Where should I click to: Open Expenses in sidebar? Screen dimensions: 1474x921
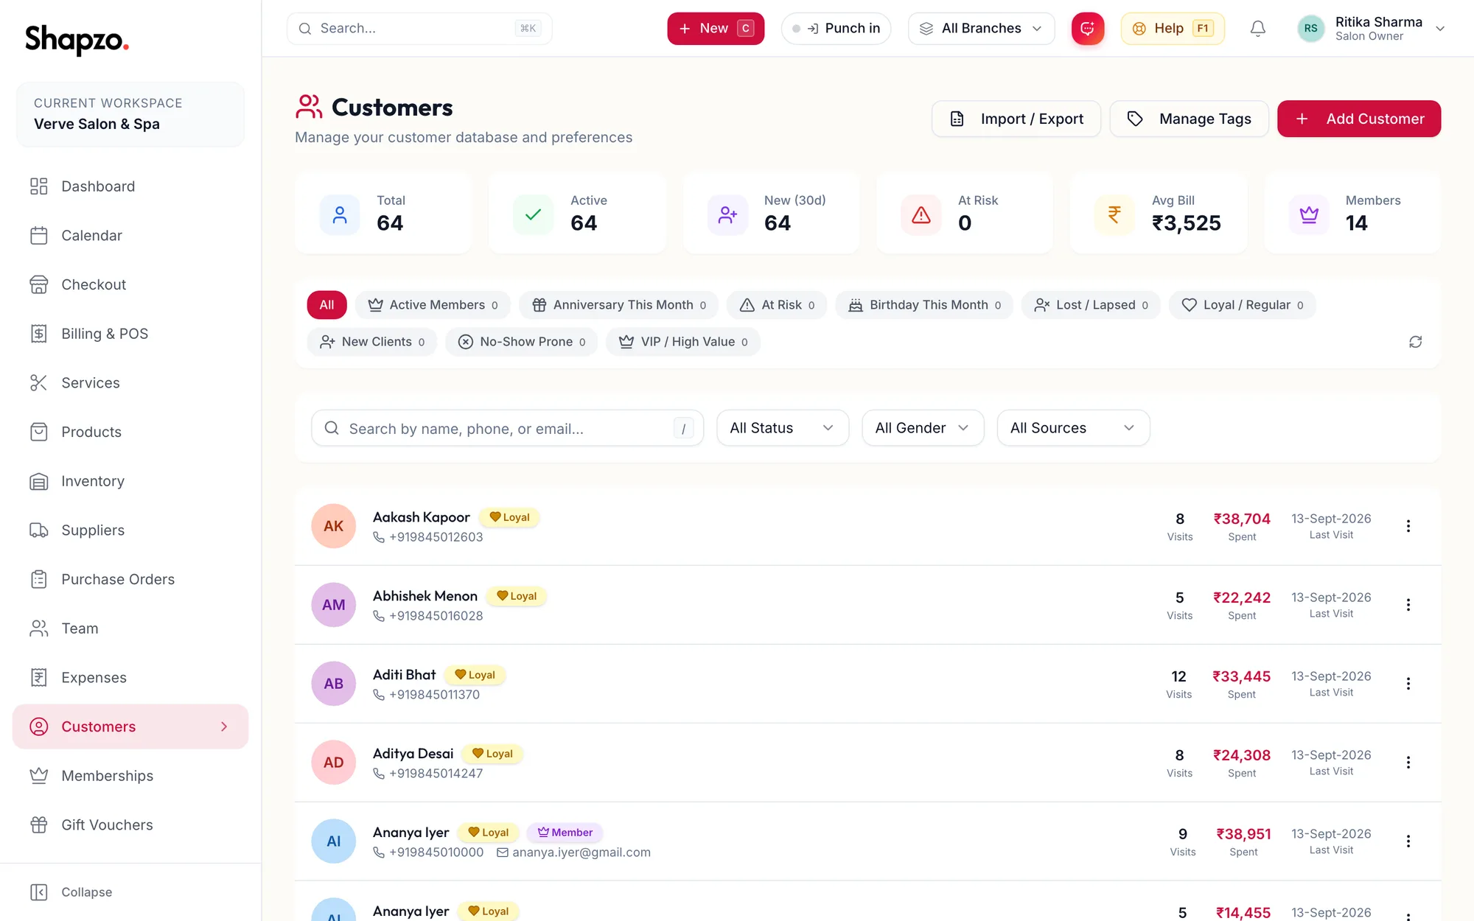point(130,678)
